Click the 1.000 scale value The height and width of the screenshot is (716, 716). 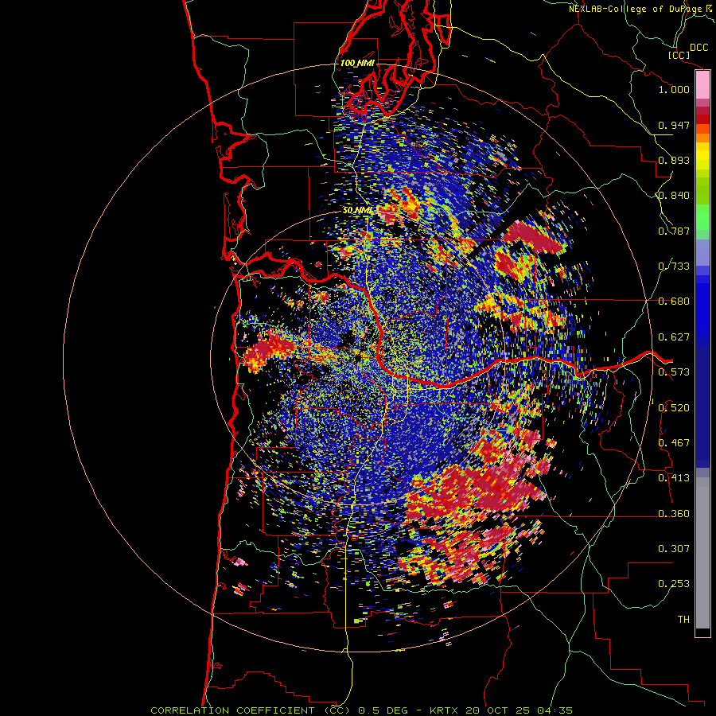point(674,89)
